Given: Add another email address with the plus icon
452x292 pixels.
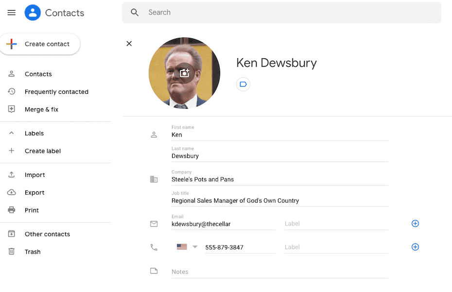Looking at the screenshot, I should tap(415, 223).
